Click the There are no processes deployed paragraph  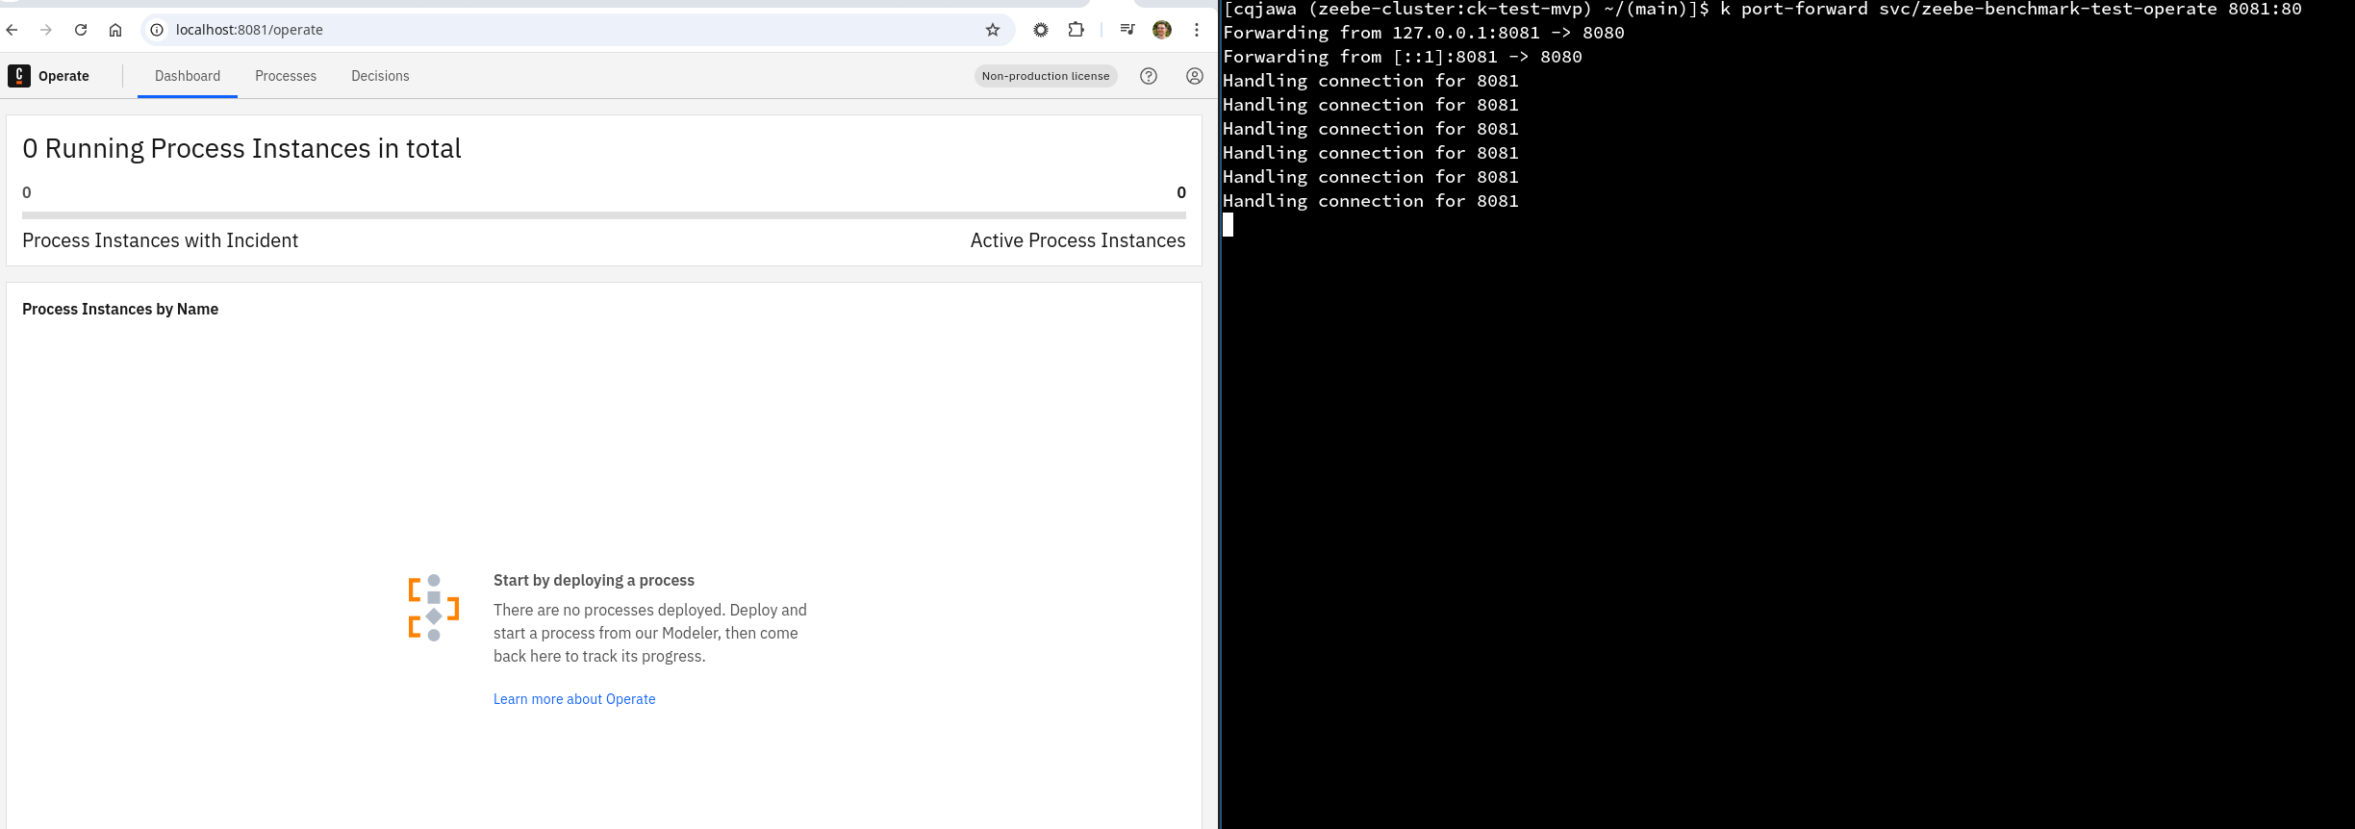[x=650, y=633]
